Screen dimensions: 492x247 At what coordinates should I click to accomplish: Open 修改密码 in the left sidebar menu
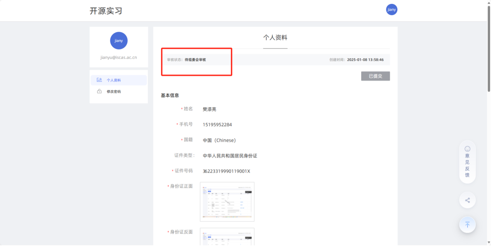point(119,91)
